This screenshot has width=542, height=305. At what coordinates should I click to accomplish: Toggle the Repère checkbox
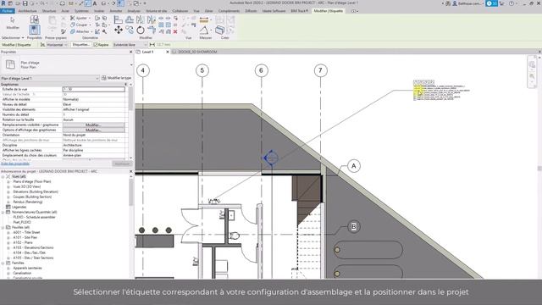(96, 45)
